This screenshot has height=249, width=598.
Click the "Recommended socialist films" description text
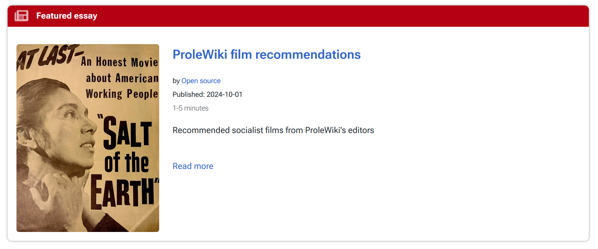[273, 130]
